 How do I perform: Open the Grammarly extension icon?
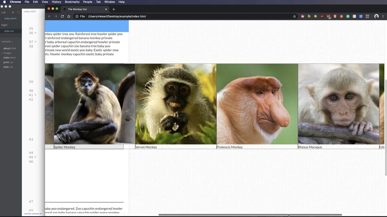(x=348, y=16)
